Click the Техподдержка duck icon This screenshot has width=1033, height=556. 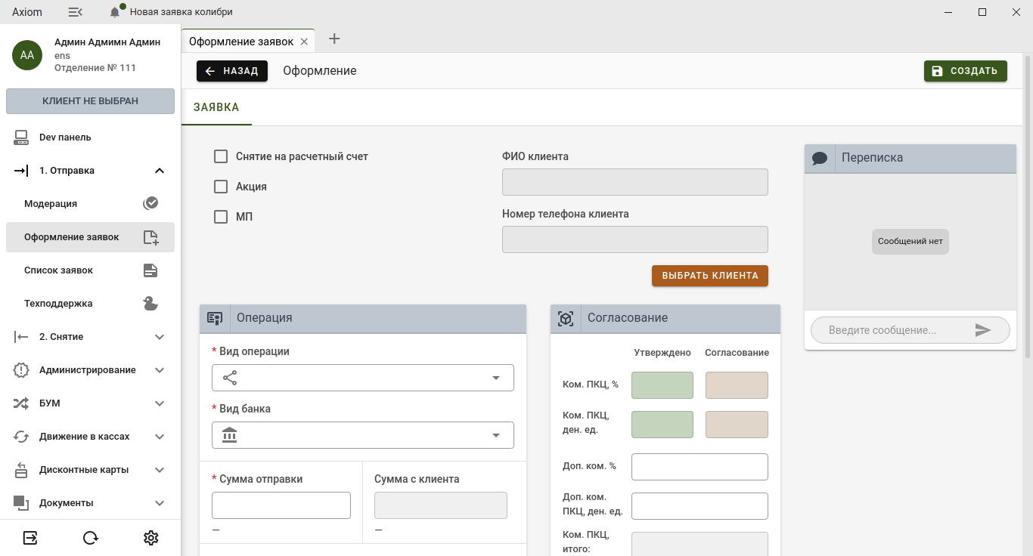[x=150, y=304]
